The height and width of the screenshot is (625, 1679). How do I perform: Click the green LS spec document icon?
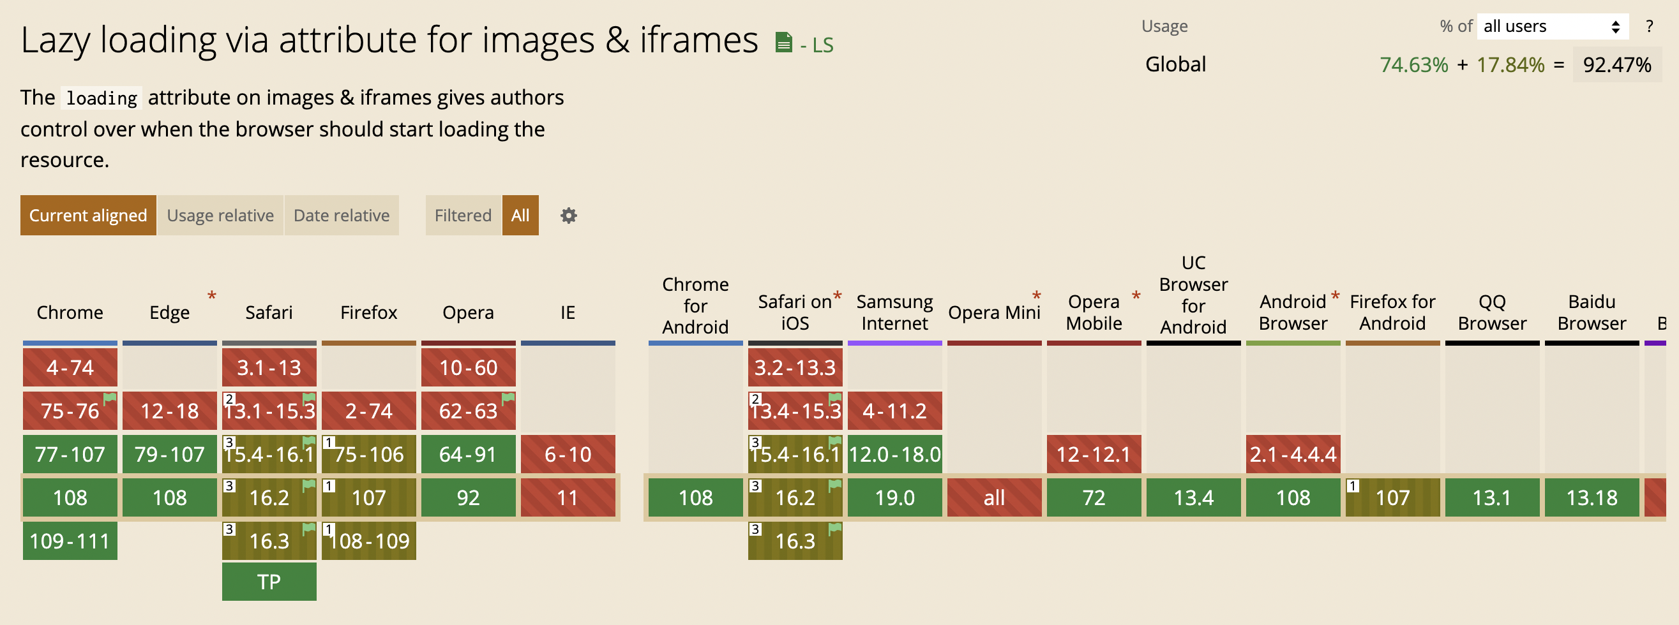[x=783, y=43]
